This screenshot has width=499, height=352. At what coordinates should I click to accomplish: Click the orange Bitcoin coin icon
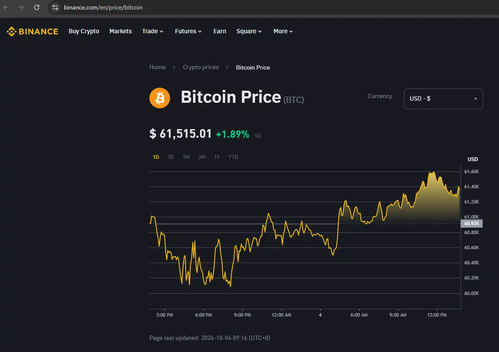[x=160, y=98]
